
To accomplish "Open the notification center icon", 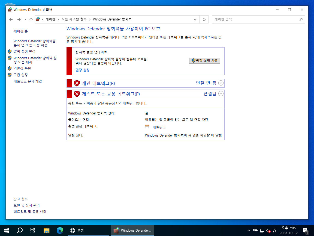I will coord(305,231).
